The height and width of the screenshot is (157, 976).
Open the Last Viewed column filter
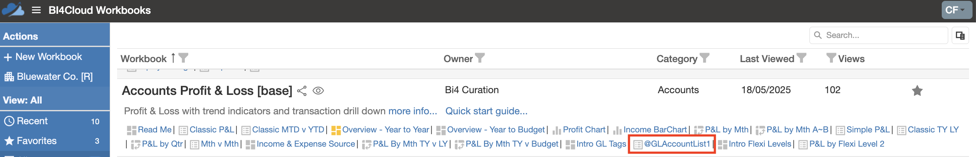pyautogui.click(x=801, y=58)
